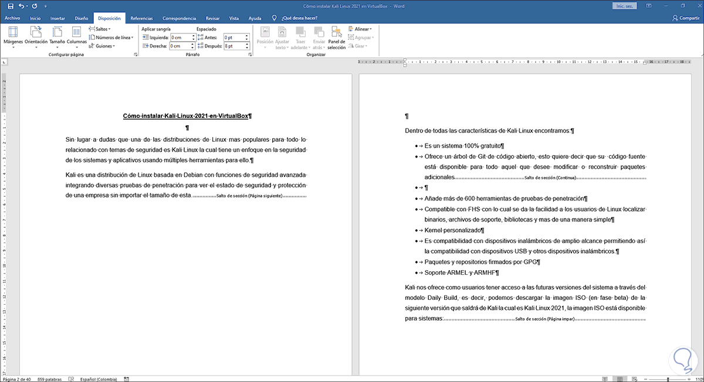This screenshot has height=382, width=704.
Task: Switch to the Diseño tab
Action: (82, 18)
